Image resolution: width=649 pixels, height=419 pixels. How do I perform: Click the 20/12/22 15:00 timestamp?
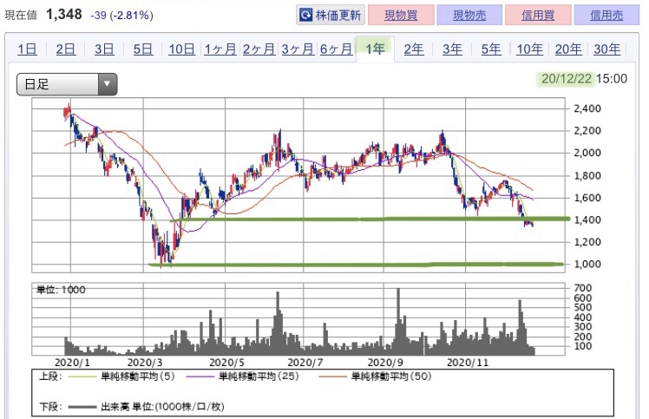[x=584, y=79]
